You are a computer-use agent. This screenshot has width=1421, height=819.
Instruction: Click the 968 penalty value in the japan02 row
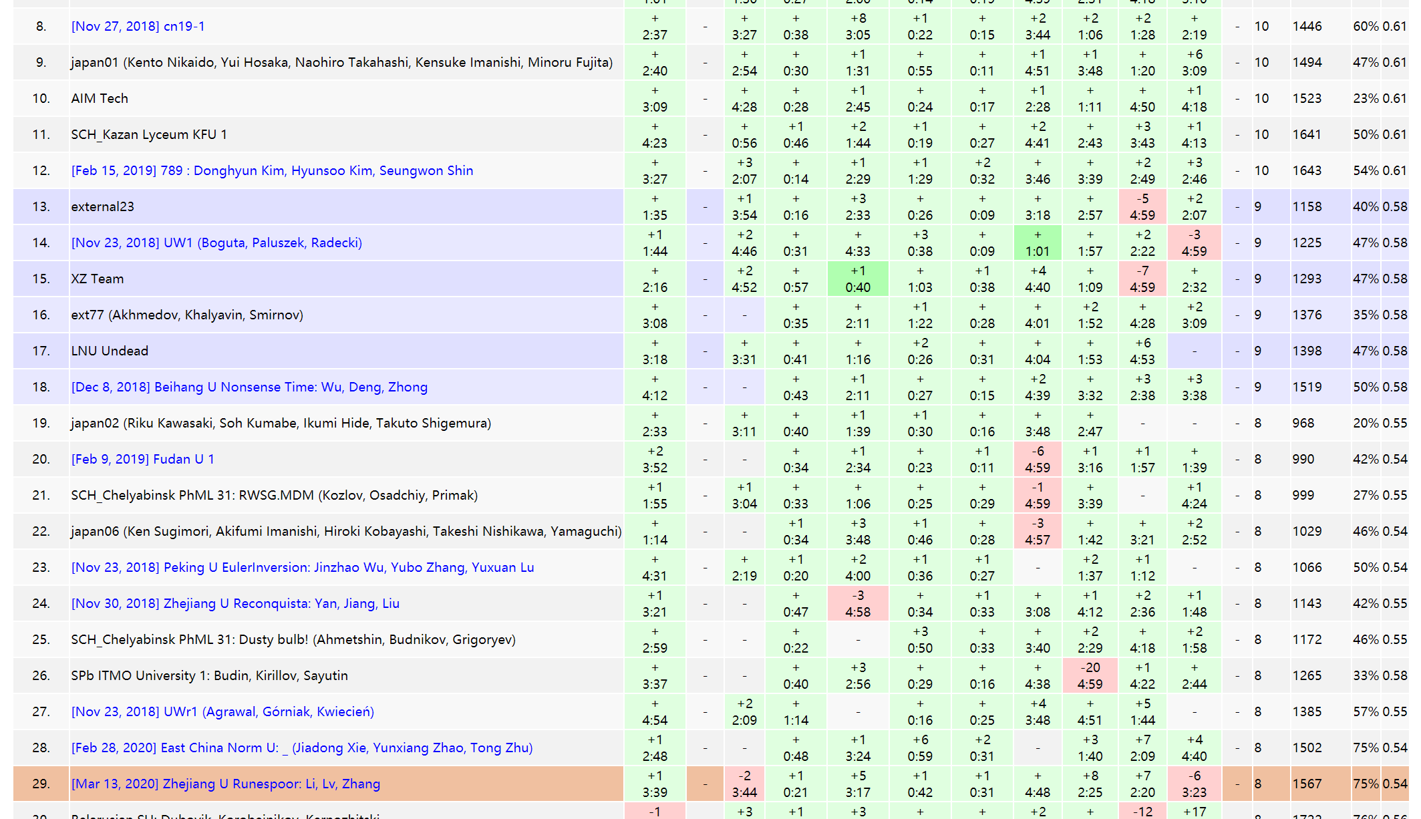pos(1303,423)
